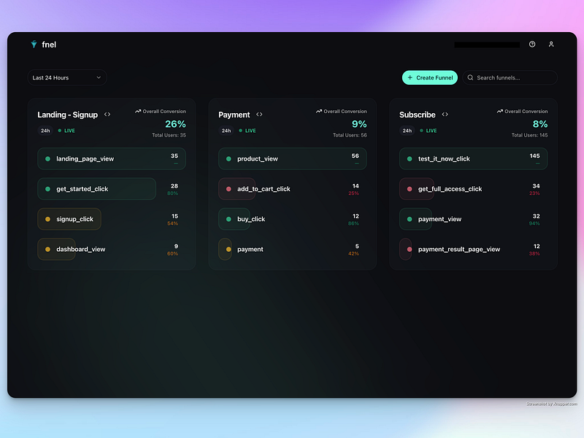Click the 25% rate for add_to_cart_click
This screenshot has width=584, height=438.
(353, 193)
